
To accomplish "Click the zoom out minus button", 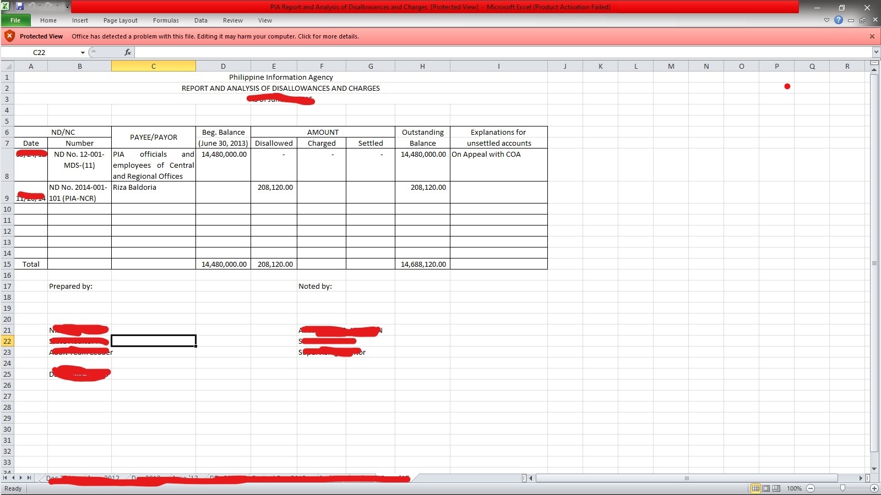I will point(811,488).
